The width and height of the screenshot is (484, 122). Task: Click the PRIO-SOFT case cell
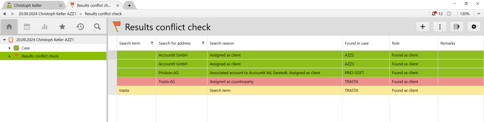[366, 73]
